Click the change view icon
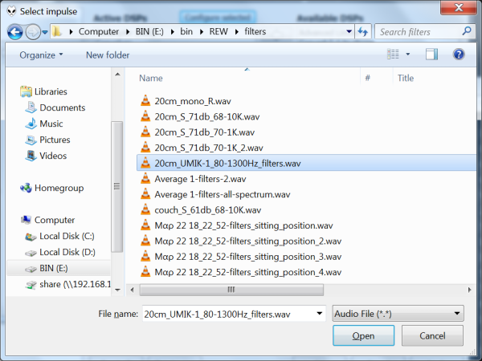This screenshot has width=482, height=361. coord(393,55)
